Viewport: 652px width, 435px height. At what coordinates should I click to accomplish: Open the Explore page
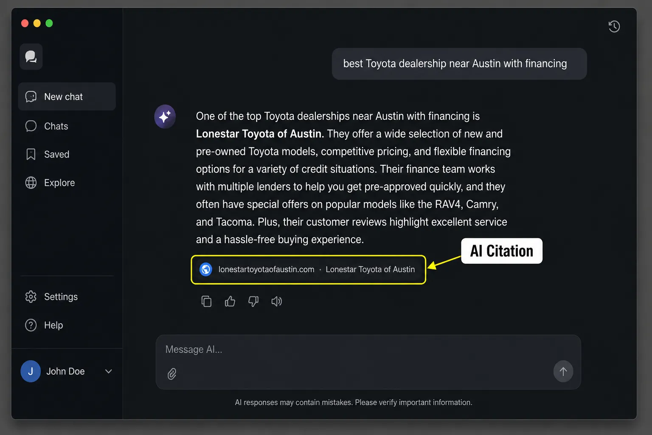pyautogui.click(x=67, y=183)
